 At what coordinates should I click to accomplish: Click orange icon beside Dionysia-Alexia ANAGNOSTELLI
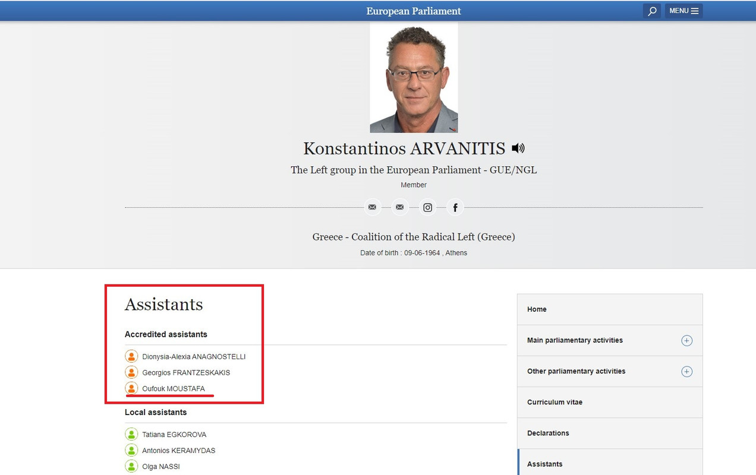point(131,357)
